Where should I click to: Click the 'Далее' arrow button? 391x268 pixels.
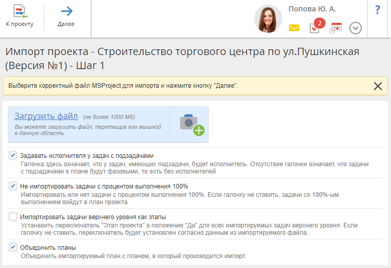tap(66, 16)
